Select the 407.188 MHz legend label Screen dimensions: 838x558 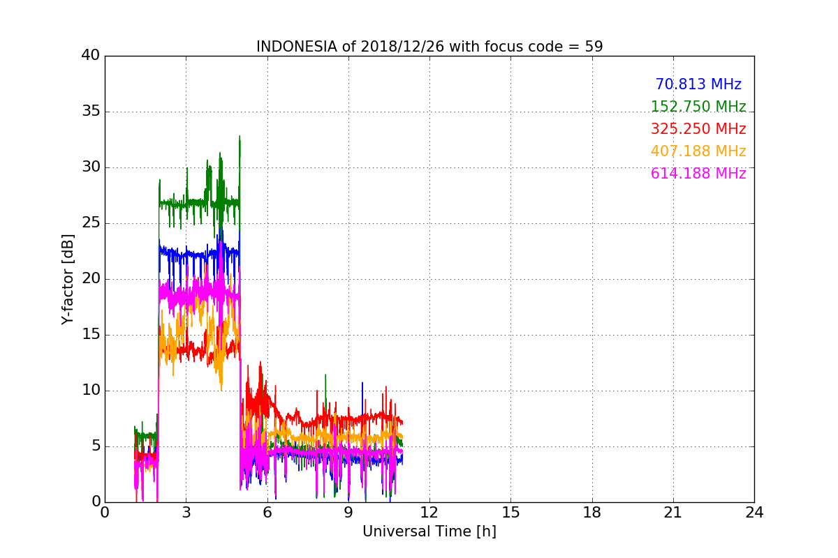[x=698, y=151]
